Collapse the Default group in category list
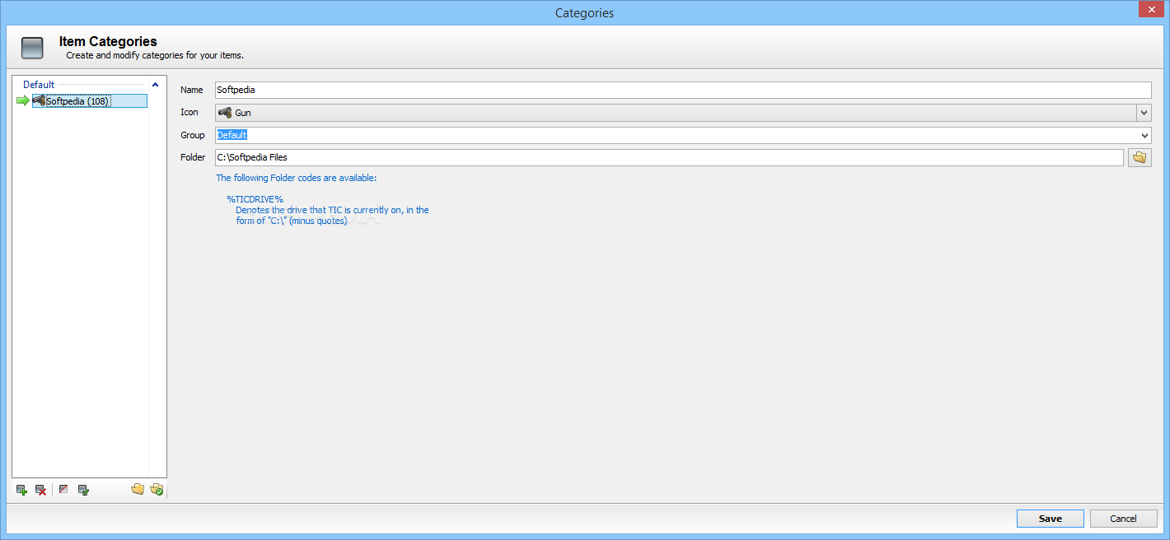Screen dimensions: 1170x540 [x=155, y=84]
